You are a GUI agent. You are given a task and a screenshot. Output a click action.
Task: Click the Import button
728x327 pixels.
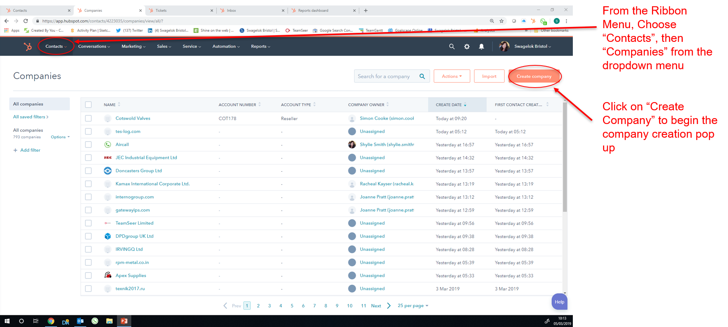pos(489,76)
